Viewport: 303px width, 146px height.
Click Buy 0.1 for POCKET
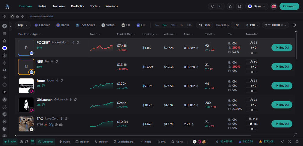(x=282, y=48)
